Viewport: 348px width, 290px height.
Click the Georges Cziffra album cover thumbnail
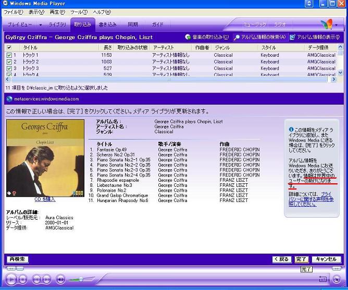coord(45,158)
